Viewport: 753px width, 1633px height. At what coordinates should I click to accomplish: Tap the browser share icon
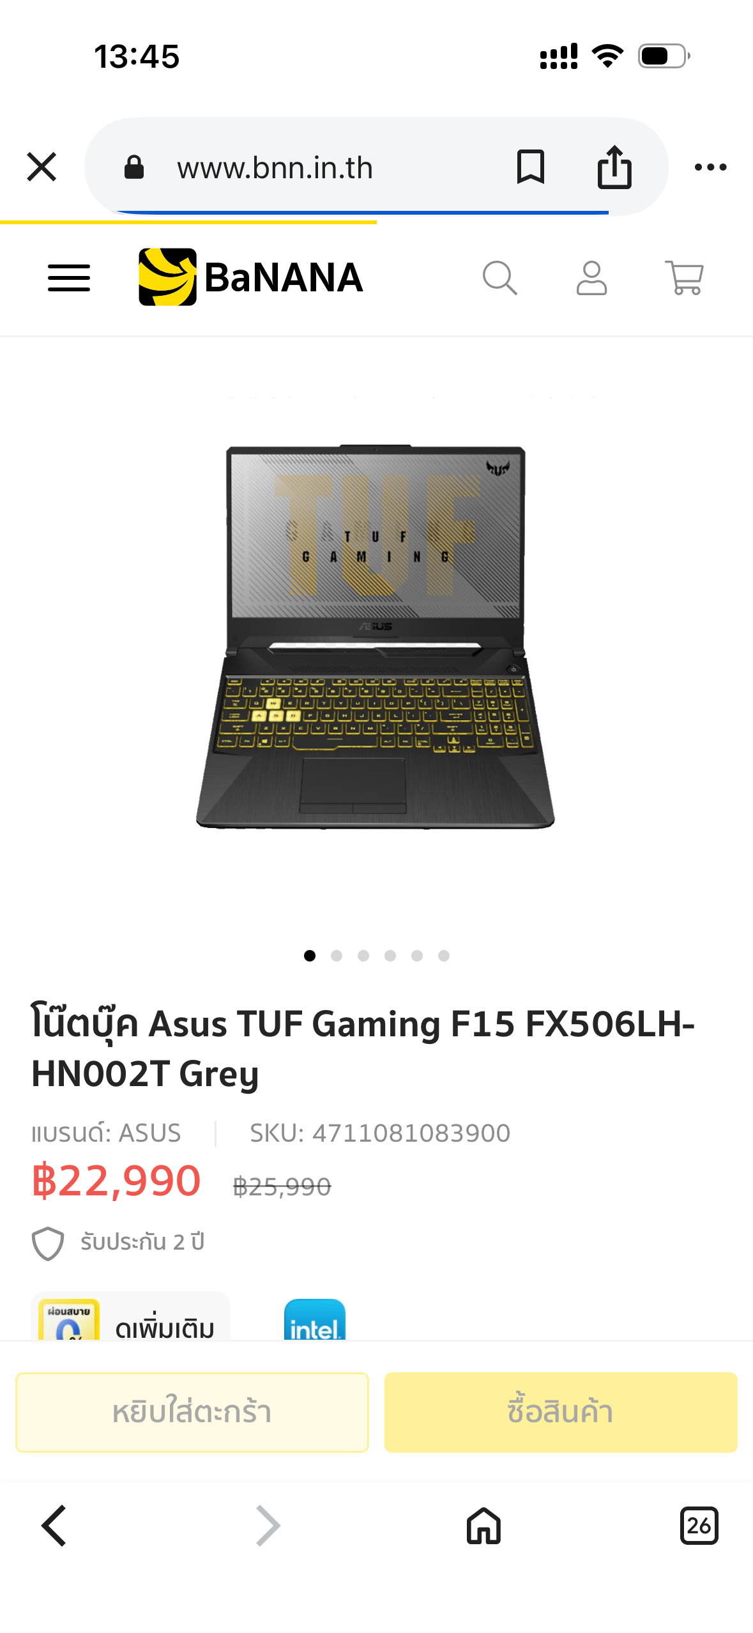coord(614,167)
